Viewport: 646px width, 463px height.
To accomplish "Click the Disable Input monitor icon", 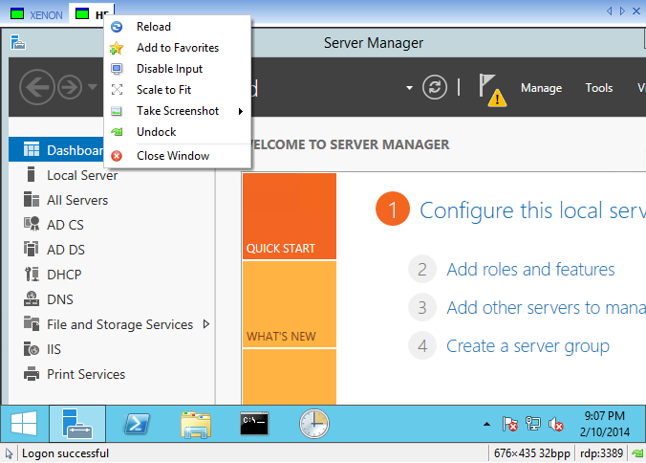I will pos(117,69).
